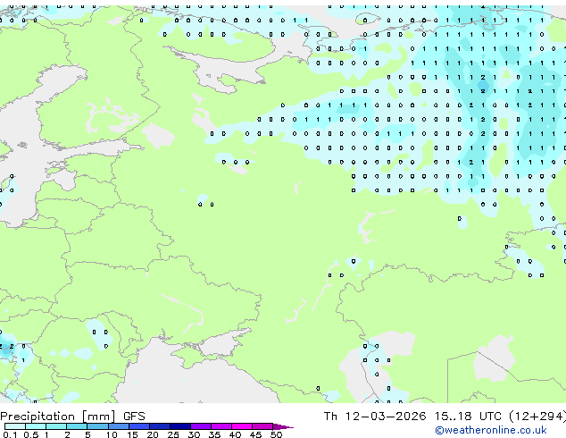Select the legend swatch between 2 and 5
This screenshot has width=566, height=438.
click(x=77, y=426)
